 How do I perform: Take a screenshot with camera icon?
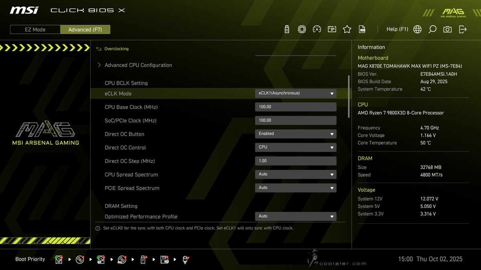447,29
